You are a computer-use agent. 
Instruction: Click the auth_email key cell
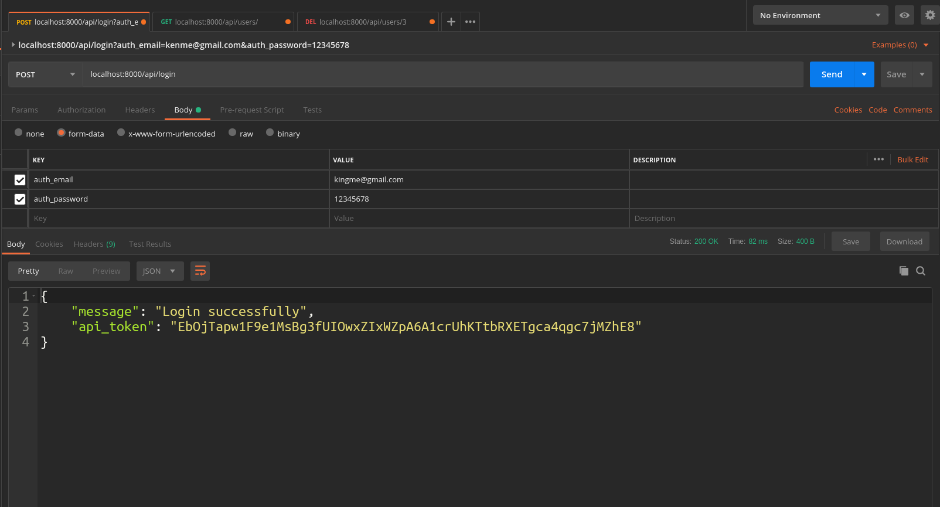178,180
